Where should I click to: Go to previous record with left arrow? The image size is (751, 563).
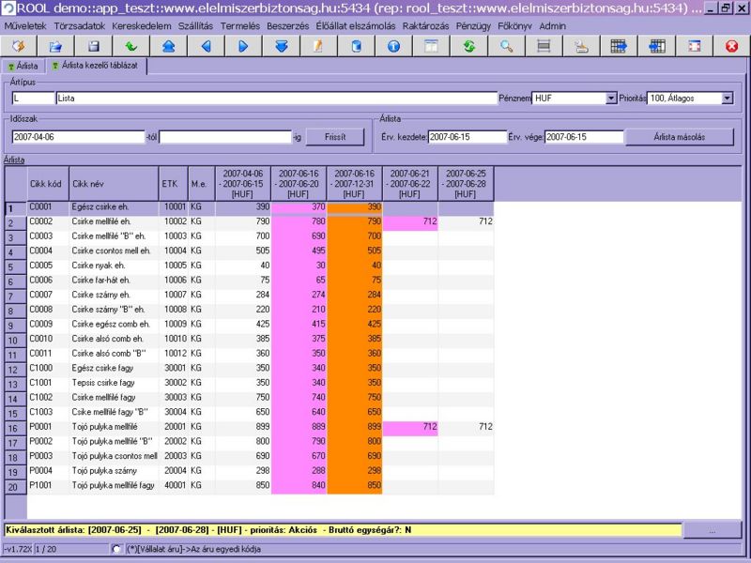pyautogui.click(x=206, y=45)
